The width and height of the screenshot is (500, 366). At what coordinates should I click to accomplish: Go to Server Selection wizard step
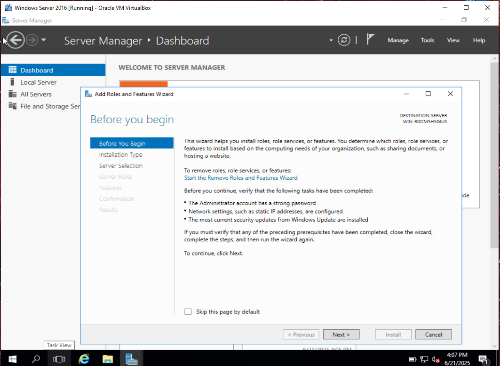121,166
